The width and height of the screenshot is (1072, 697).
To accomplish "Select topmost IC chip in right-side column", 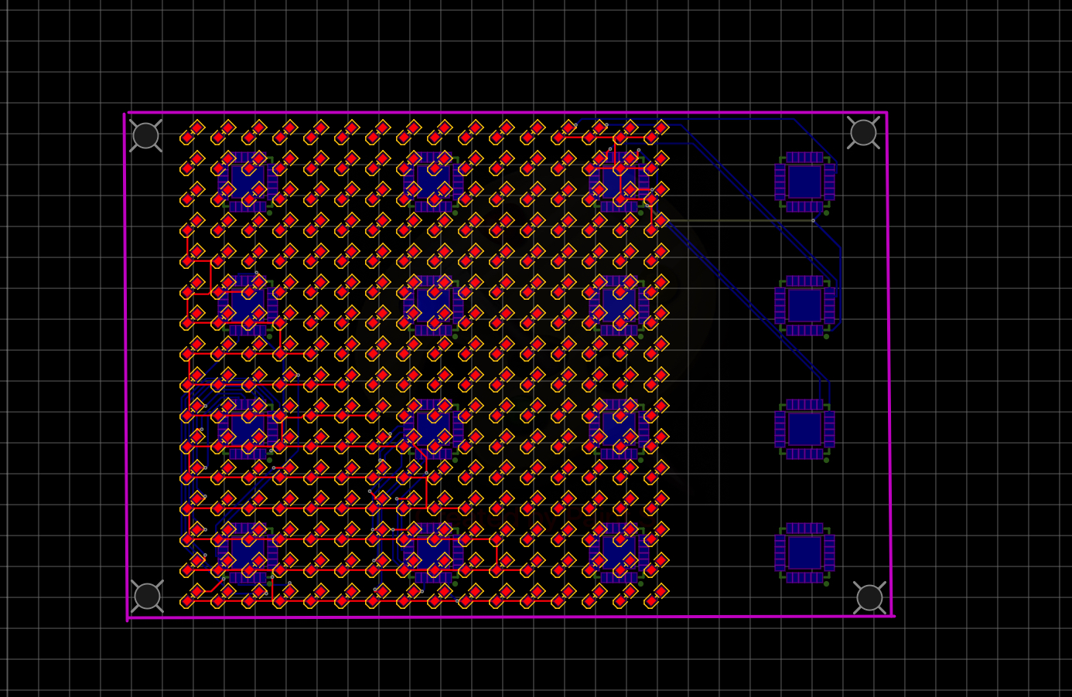I will (804, 182).
